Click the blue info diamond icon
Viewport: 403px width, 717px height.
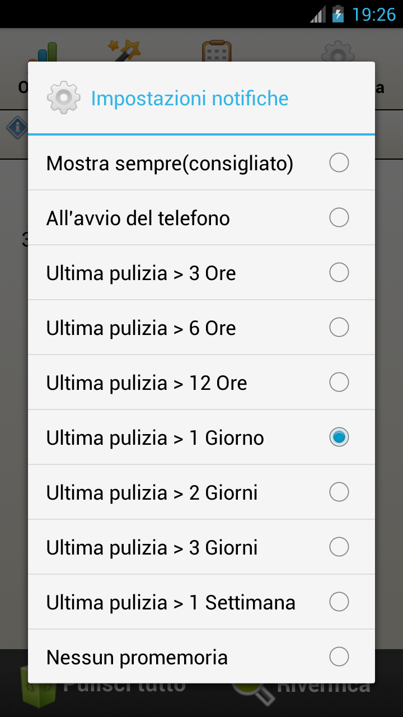pyautogui.click(x=17, y=128)
